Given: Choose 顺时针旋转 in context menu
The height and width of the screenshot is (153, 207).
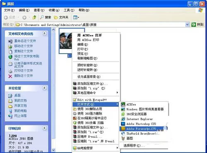Looking at the screenshot, I should (x=96, y=65).
